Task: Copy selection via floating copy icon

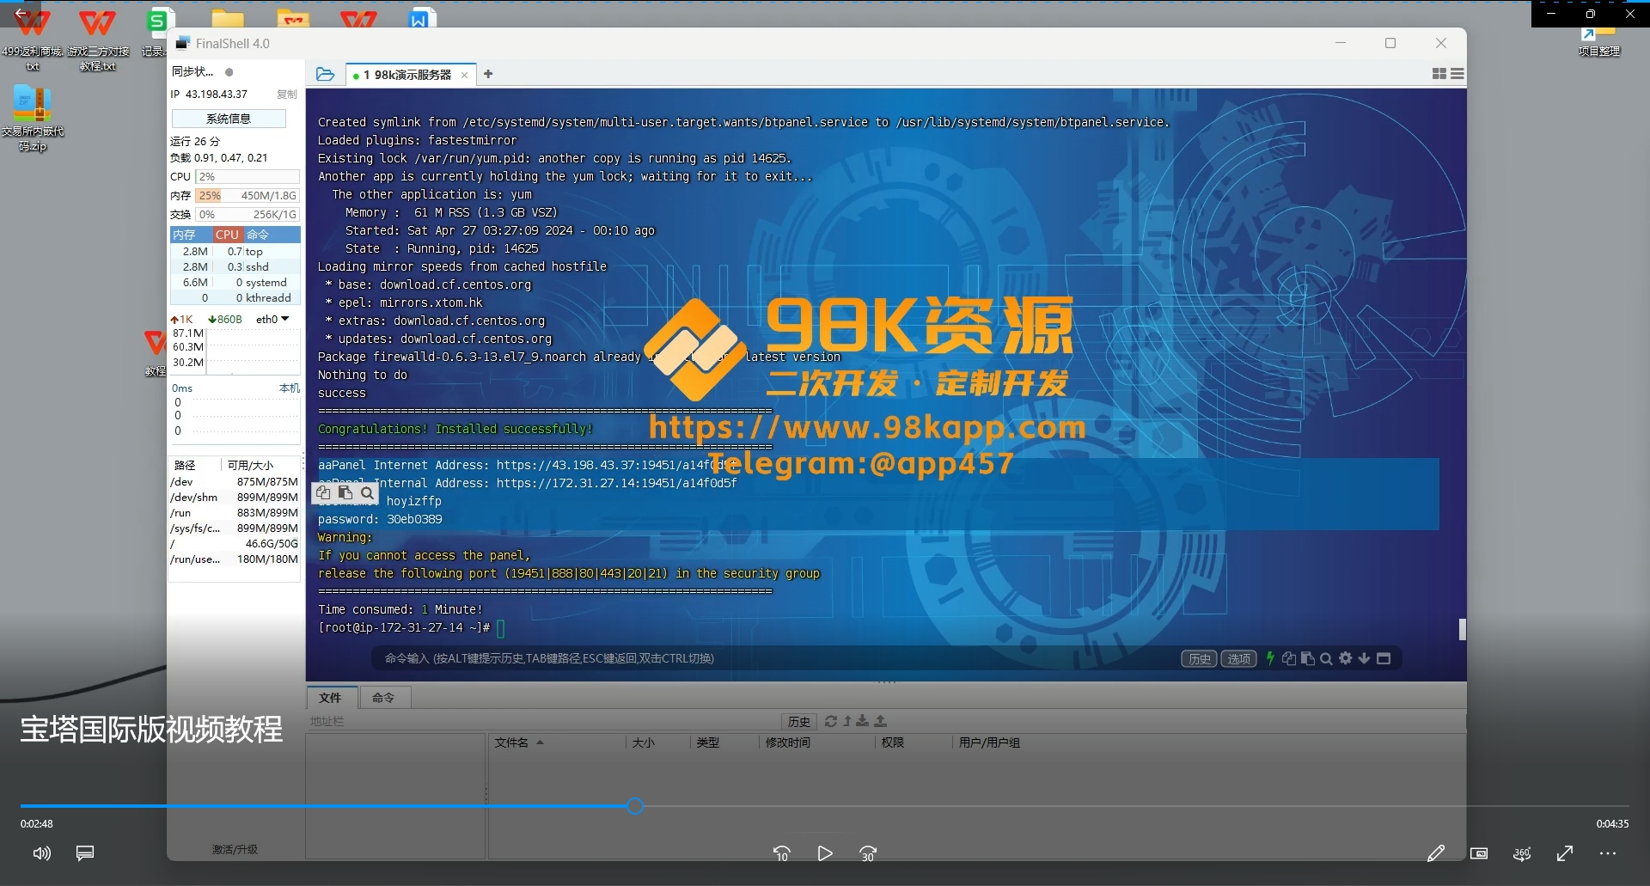Action: coord(323,492)
